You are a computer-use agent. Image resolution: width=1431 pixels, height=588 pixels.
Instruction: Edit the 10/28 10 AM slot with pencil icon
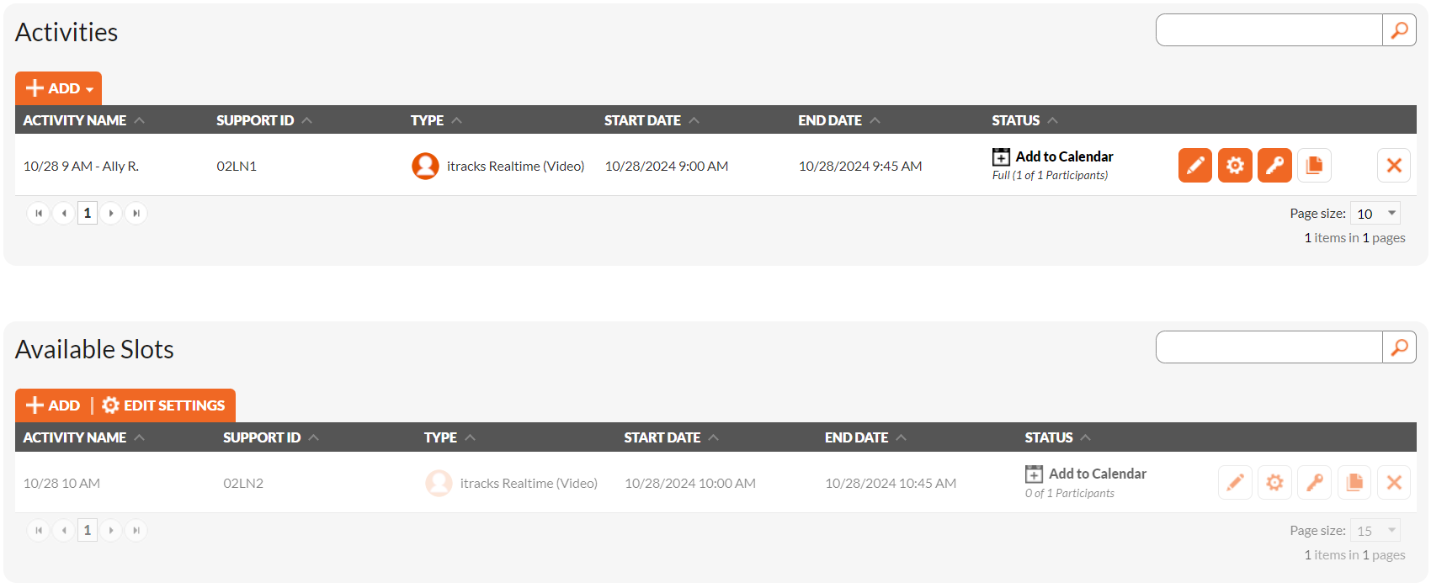pos(1235,483)
